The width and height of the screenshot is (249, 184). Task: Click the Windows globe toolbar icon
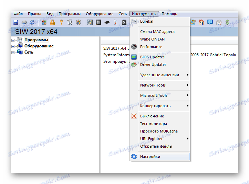point(193,22)
